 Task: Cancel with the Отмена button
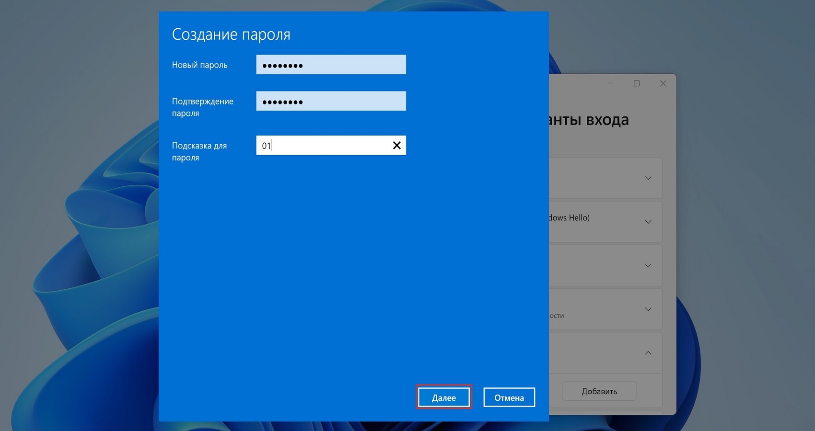tap(509, 397)
